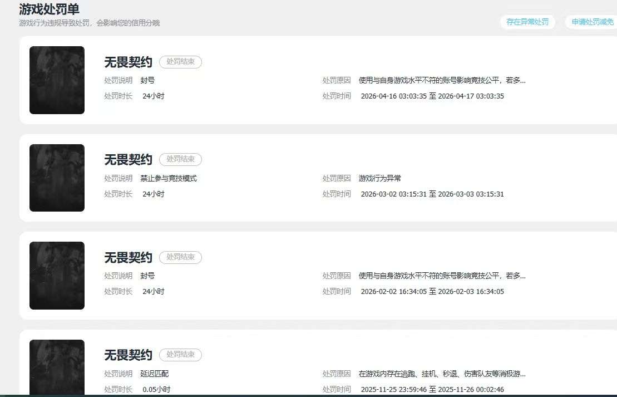Screen dimensions: 617x397
Task: Open game thumbnail of 2026-02-02 penalty card
Action: 57,275
